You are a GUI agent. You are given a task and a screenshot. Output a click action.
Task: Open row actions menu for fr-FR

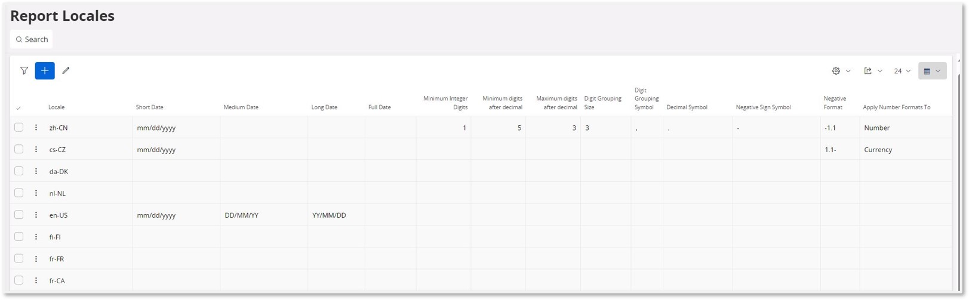36,258
